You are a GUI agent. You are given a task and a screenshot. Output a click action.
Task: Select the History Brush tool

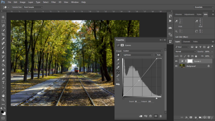[3, 56]
